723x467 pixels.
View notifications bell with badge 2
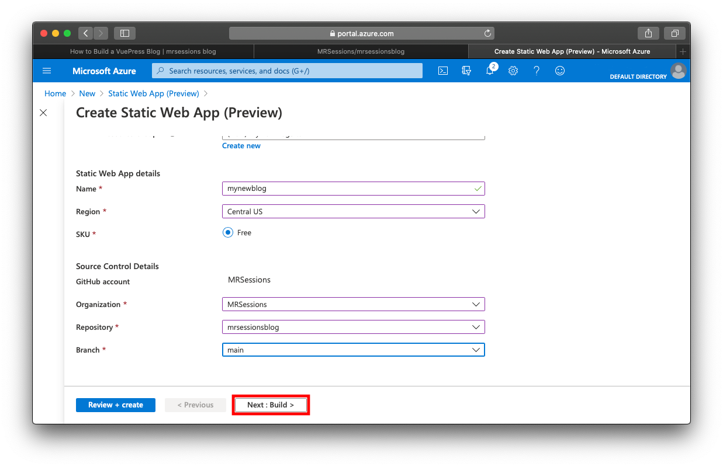[490, 70]
